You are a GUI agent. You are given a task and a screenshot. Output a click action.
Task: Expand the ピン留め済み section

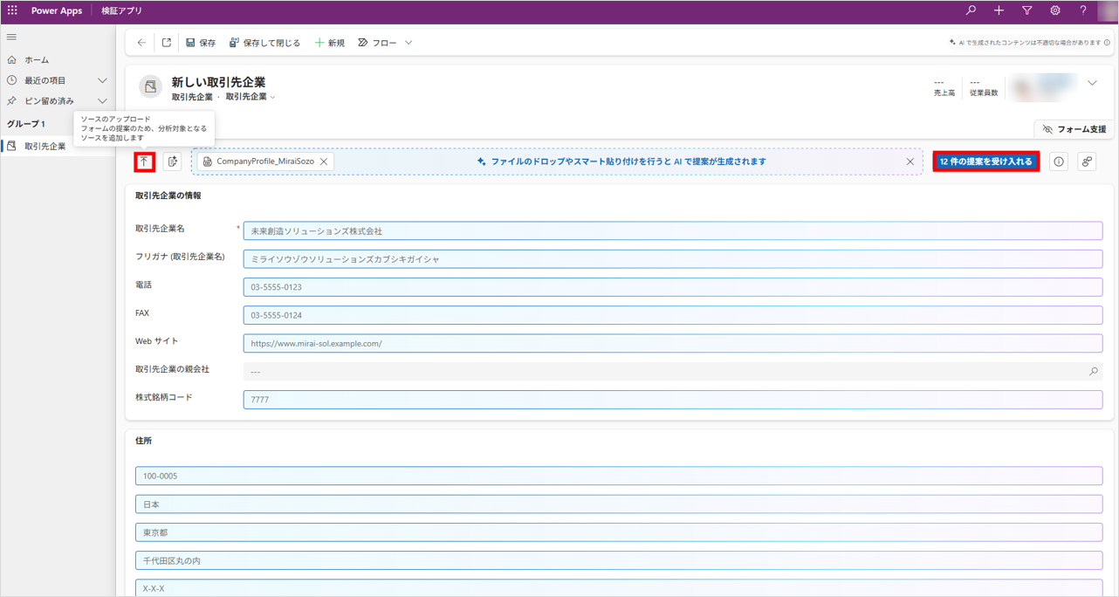tap(102, 101)
